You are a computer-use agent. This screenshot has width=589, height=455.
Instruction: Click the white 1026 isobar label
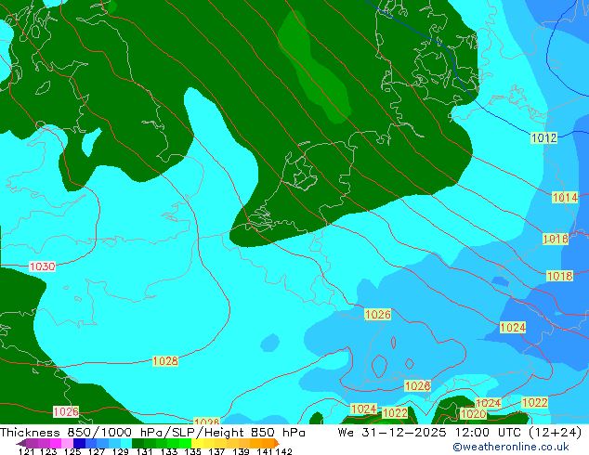pyautogui.click(x=66, y=412)
